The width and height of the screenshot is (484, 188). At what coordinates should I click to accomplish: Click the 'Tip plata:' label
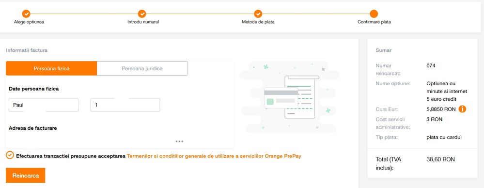[x=387, y=138]
